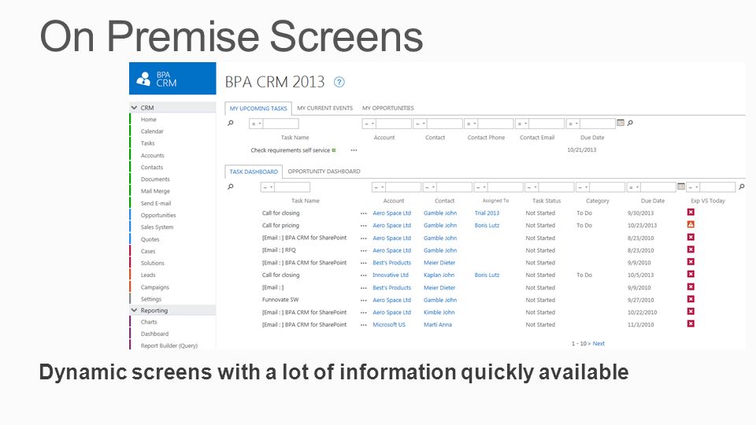Screen dimensions: 756x425
Task: Open ellipsis menu for Call for pricing
Action: (364, 226)
